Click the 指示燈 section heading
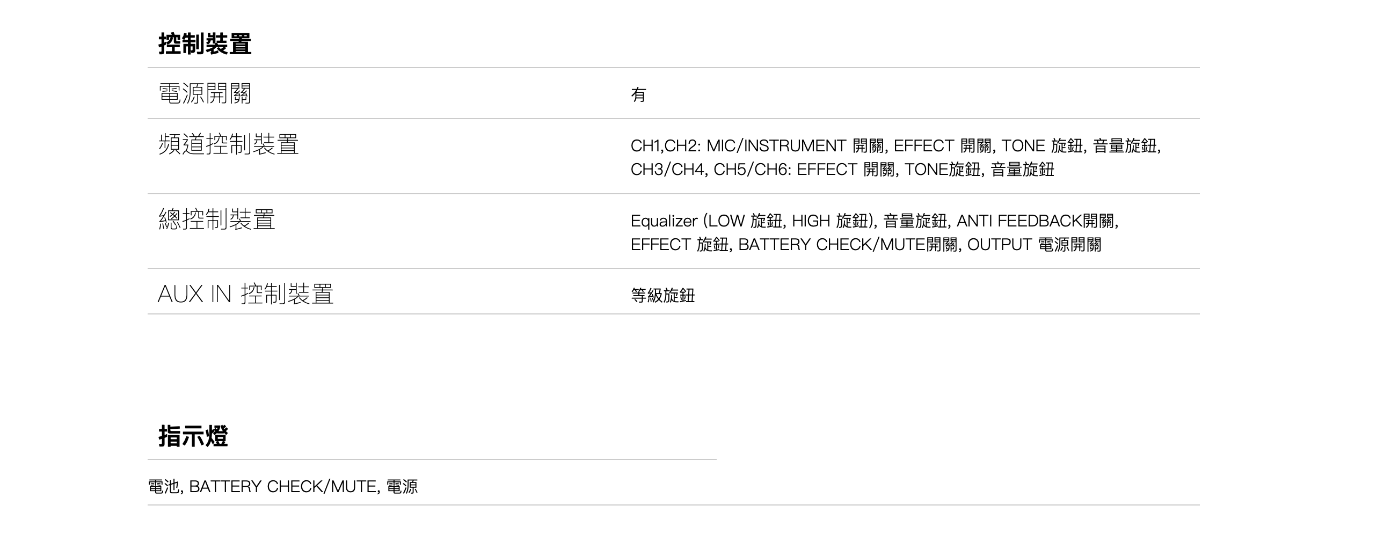The image size is (1384, 542). pos(193,436)
